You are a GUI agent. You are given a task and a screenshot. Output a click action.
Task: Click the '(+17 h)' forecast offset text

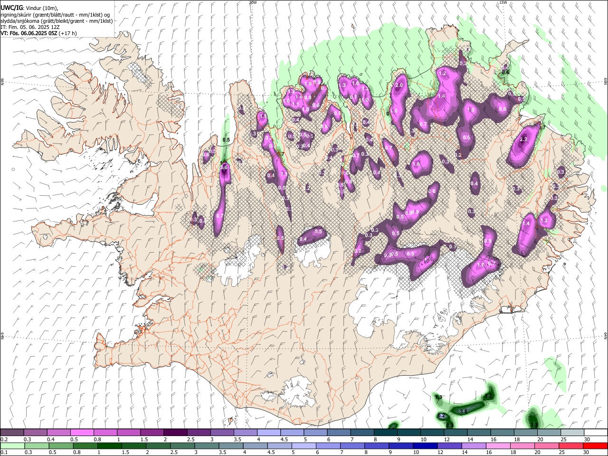[x=67, y=33]
